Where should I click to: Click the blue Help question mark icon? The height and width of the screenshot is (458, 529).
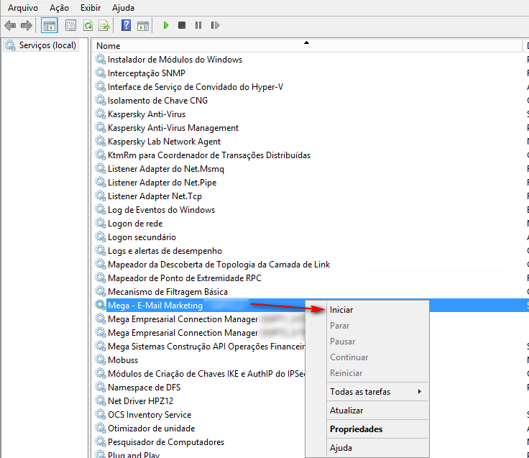pos(126,26)
